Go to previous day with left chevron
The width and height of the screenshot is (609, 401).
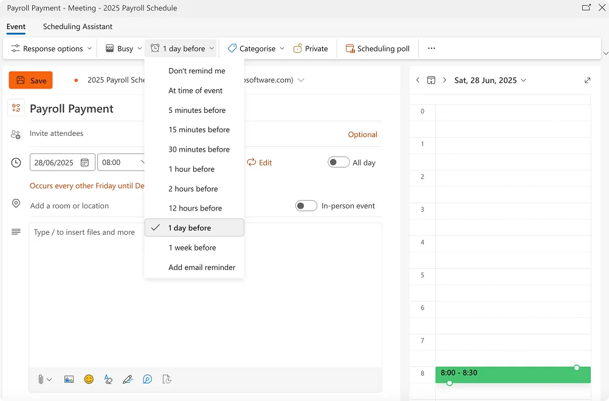click(x=418, y=80)
